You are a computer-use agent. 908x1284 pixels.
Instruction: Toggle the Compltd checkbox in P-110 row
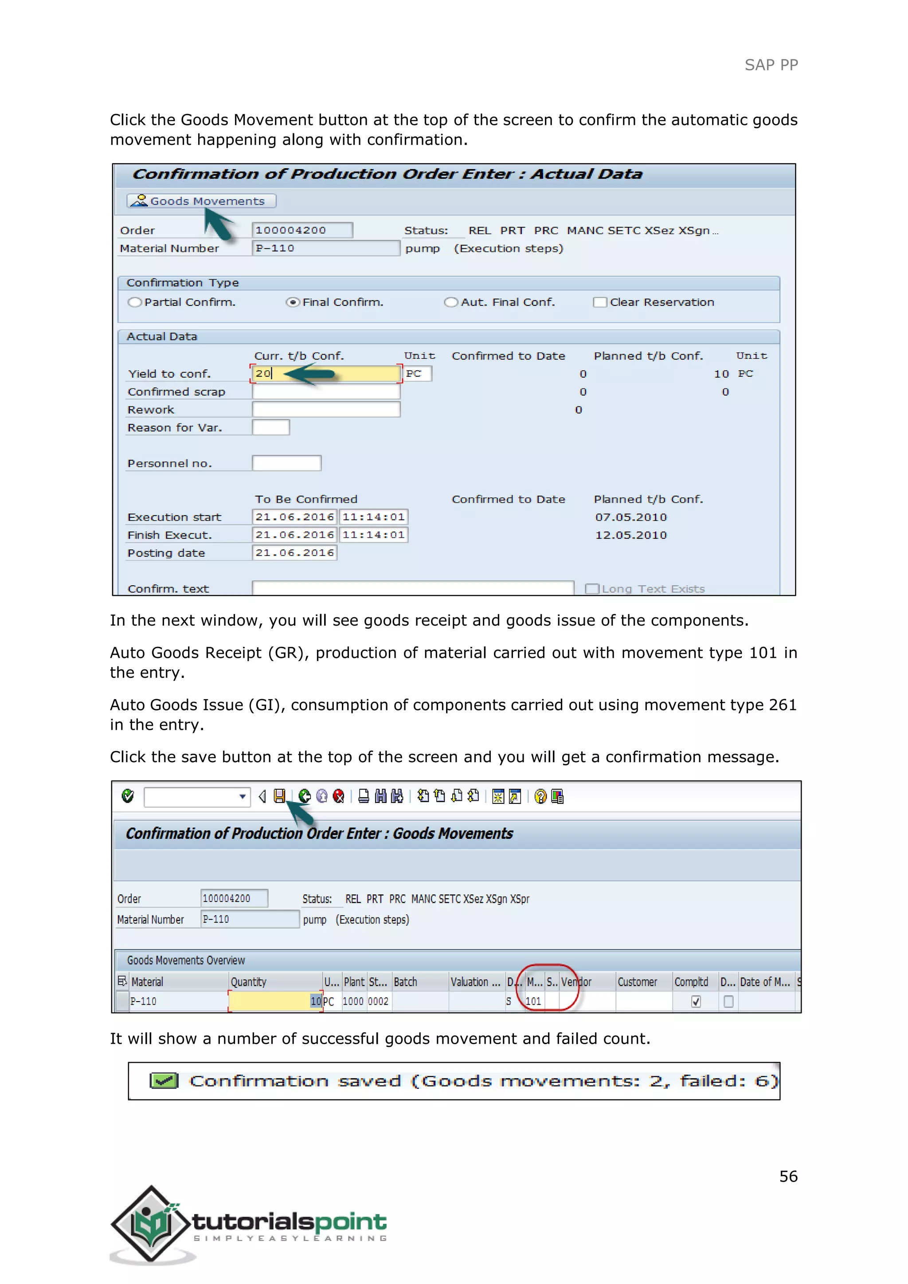pos(696,1002)
